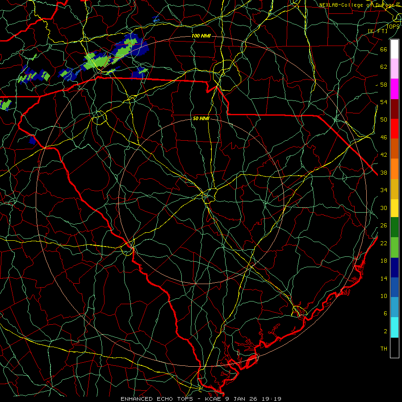
Task: Click the 9 JAN 26 date in caption
Action: [x=241, y=399]
